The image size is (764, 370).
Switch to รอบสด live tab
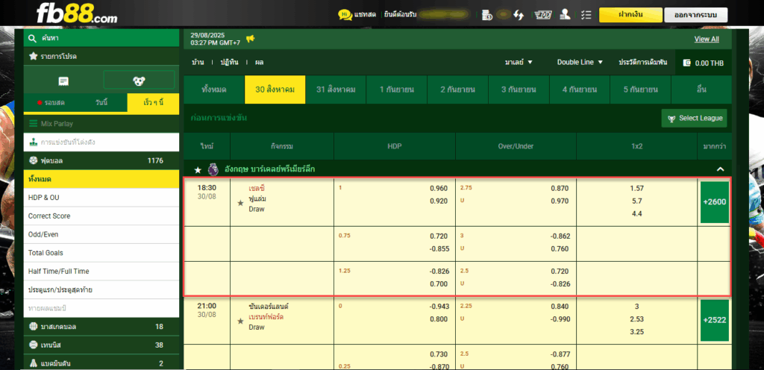click(x=50, y=103)
